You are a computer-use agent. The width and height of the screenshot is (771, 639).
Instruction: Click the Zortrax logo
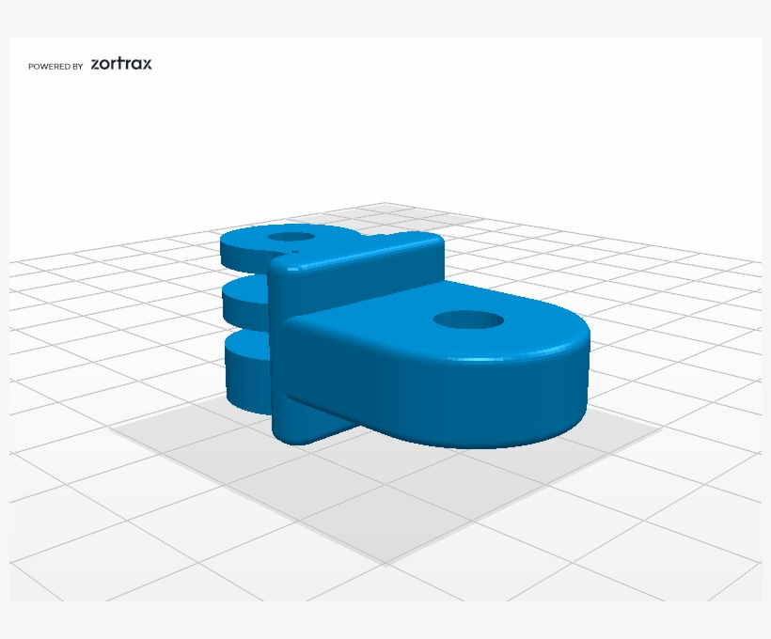coord(121,64)
